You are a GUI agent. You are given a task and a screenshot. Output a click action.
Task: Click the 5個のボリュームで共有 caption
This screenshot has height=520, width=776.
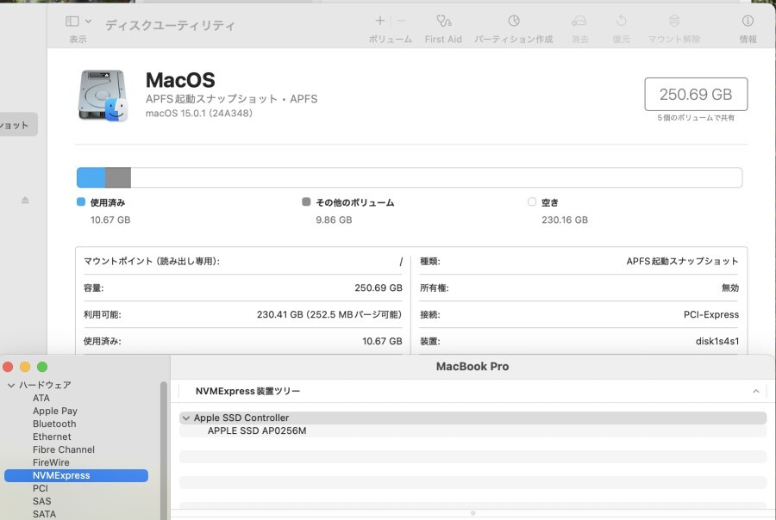(x=696, y=118)
